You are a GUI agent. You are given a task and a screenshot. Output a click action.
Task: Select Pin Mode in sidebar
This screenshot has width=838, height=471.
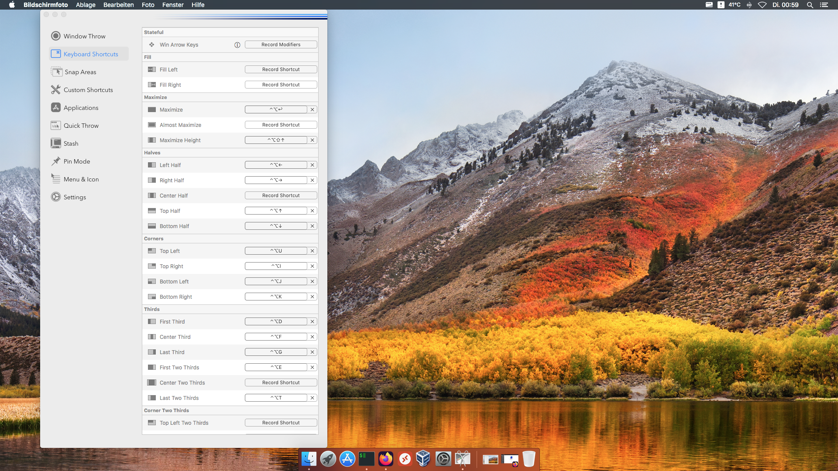pos(76,161)
